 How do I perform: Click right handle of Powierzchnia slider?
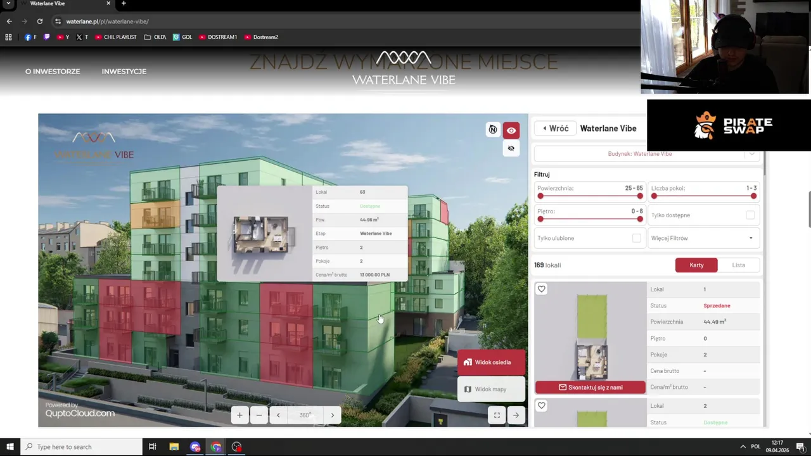tap(640, 196)
